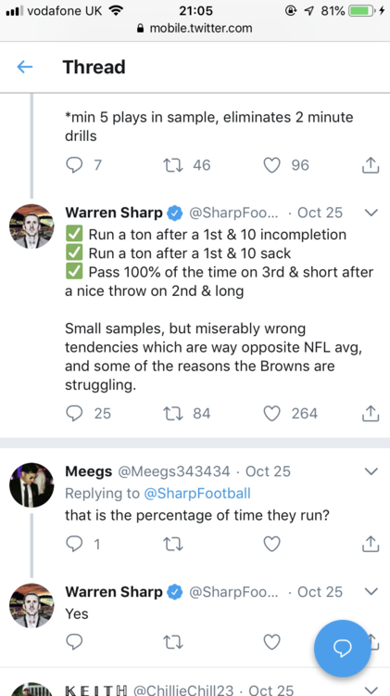Screen dimensions: 390x696
Task: Reply to Warren Sharp's "Yes" tweet
Action: (x=74, y=641)
